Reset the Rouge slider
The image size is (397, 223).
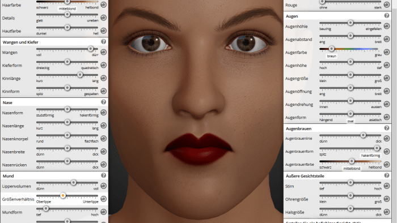pyautogui.click(x=387, y=5)
